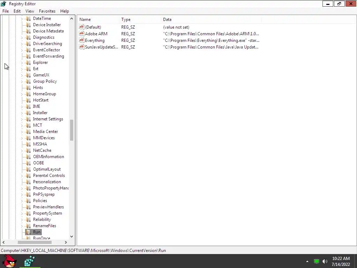Open the File menu
357x268 pixels.
(6, 11)
